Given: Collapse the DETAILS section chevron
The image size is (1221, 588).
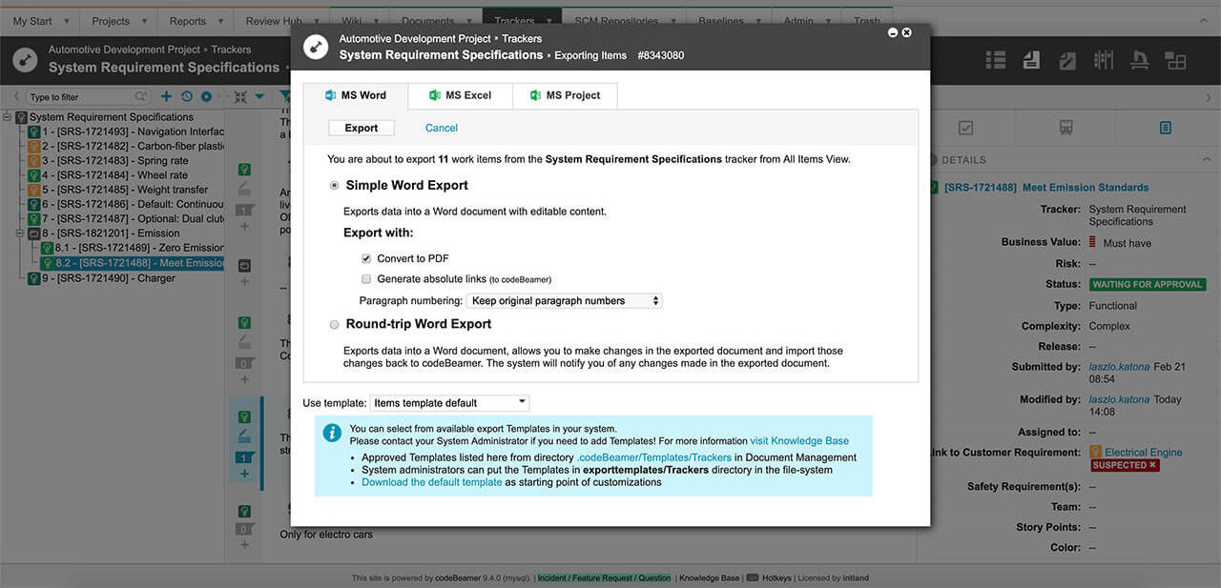Looking at the screenshot, I should [1207, 159].
